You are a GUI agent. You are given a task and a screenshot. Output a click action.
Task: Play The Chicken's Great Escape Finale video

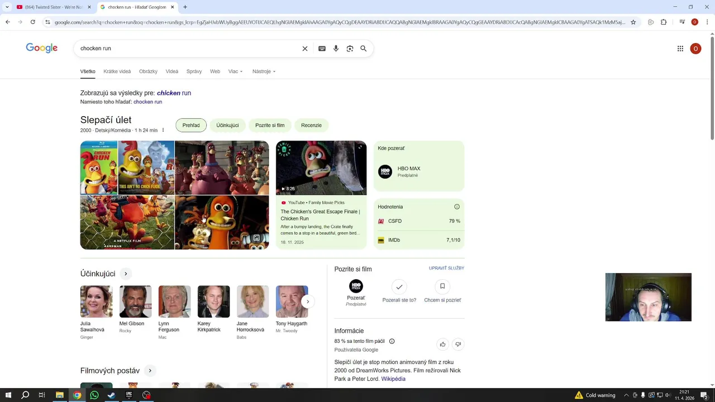coord(321,167)
